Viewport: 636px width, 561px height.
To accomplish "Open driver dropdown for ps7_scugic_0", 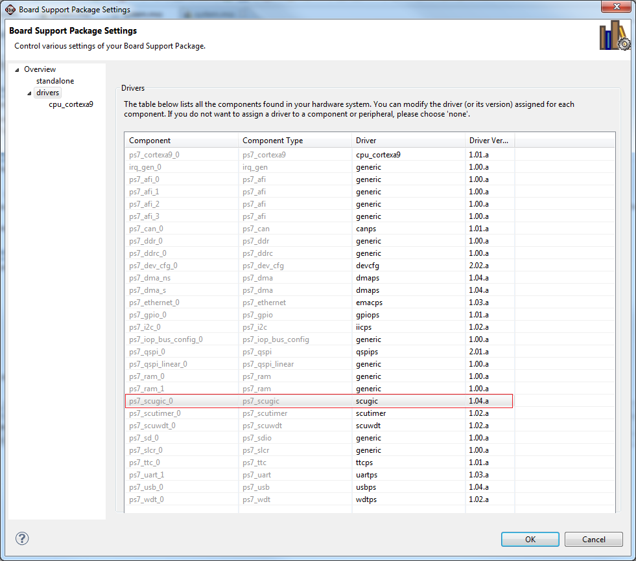I will pyautogui.click(x=408, y=401).
